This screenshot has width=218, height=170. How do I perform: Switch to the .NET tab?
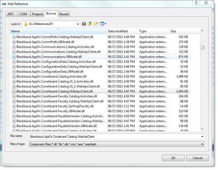[x=12, y=14]
